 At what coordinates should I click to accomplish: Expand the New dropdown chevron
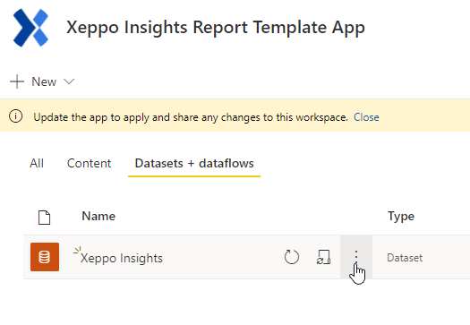coord(69,81)
